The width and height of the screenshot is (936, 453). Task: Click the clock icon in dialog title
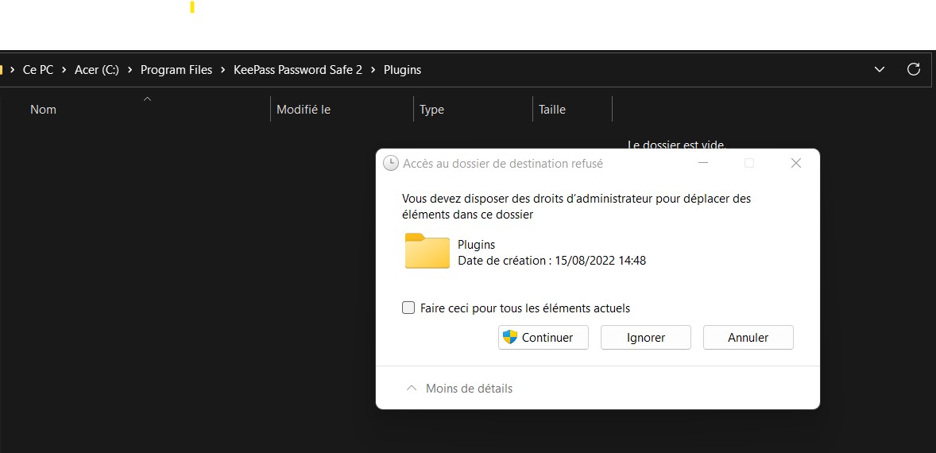[390, 163]
